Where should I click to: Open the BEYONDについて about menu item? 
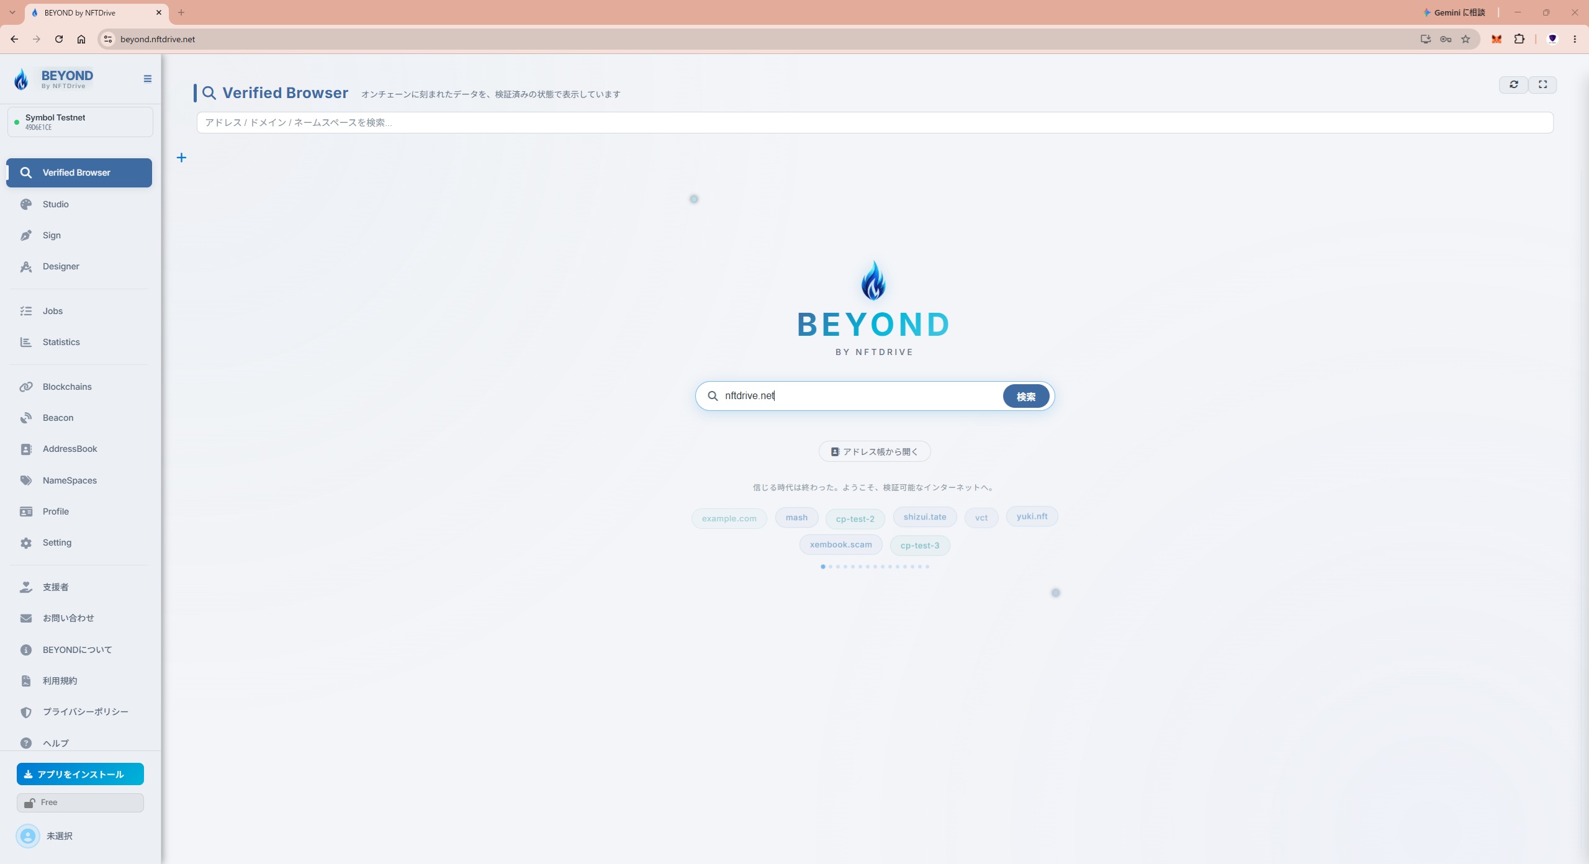79,650
